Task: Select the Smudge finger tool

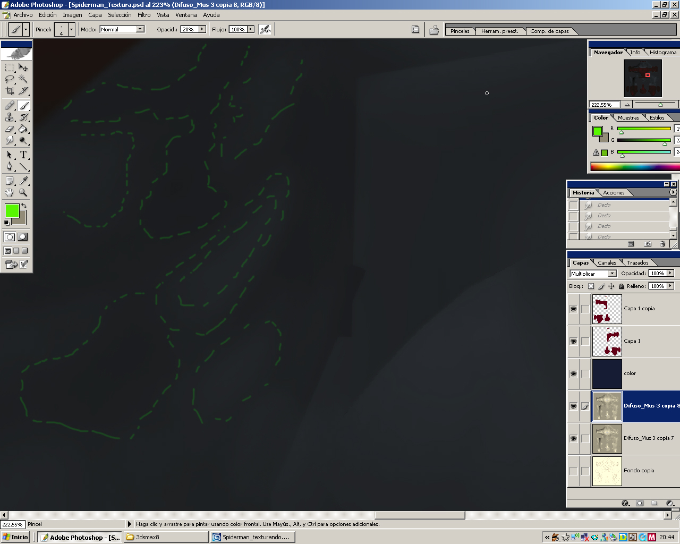Action: tap(10, 141)
